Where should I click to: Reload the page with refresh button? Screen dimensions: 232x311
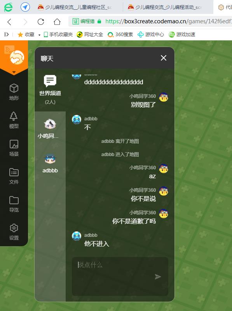tap(41, 22)
